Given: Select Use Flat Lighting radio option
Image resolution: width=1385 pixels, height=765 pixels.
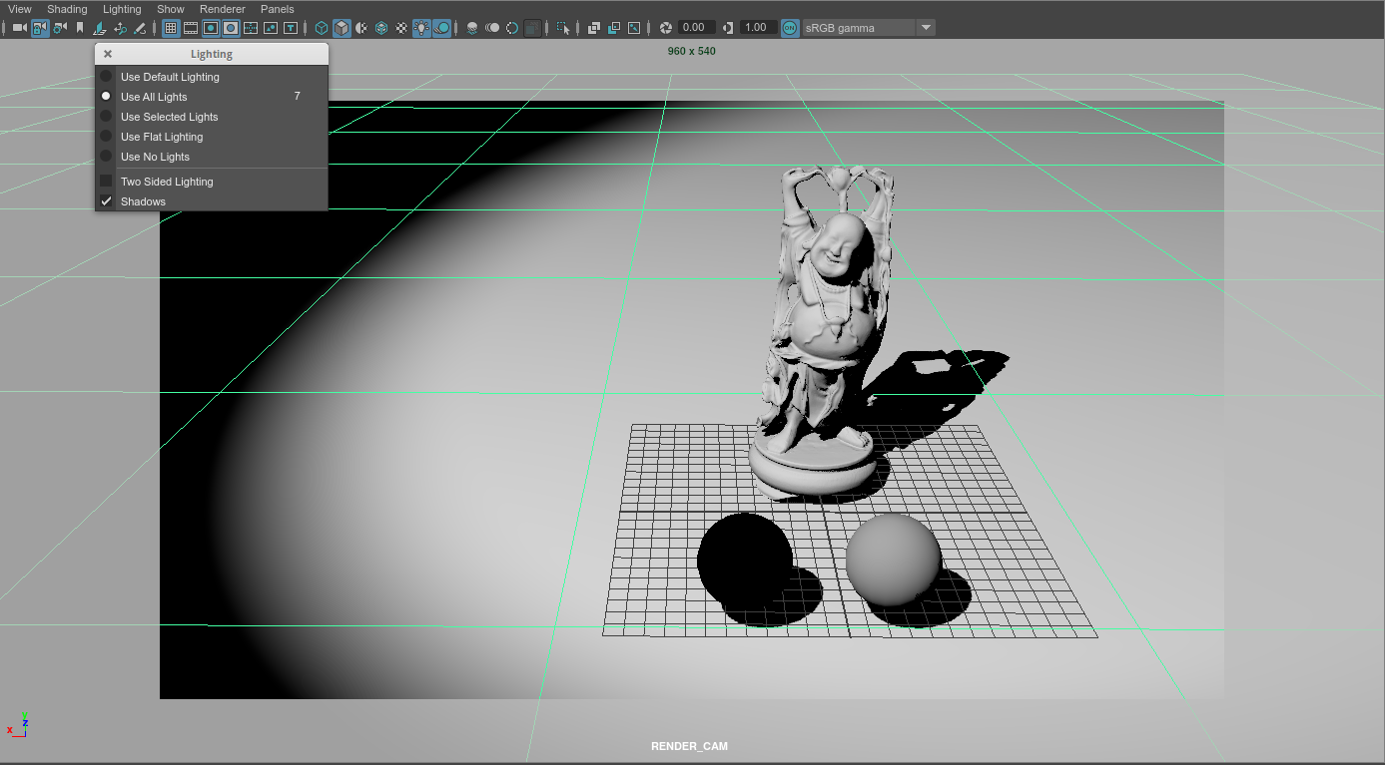Looking at the screenshot, I should (x=162, y=137).
